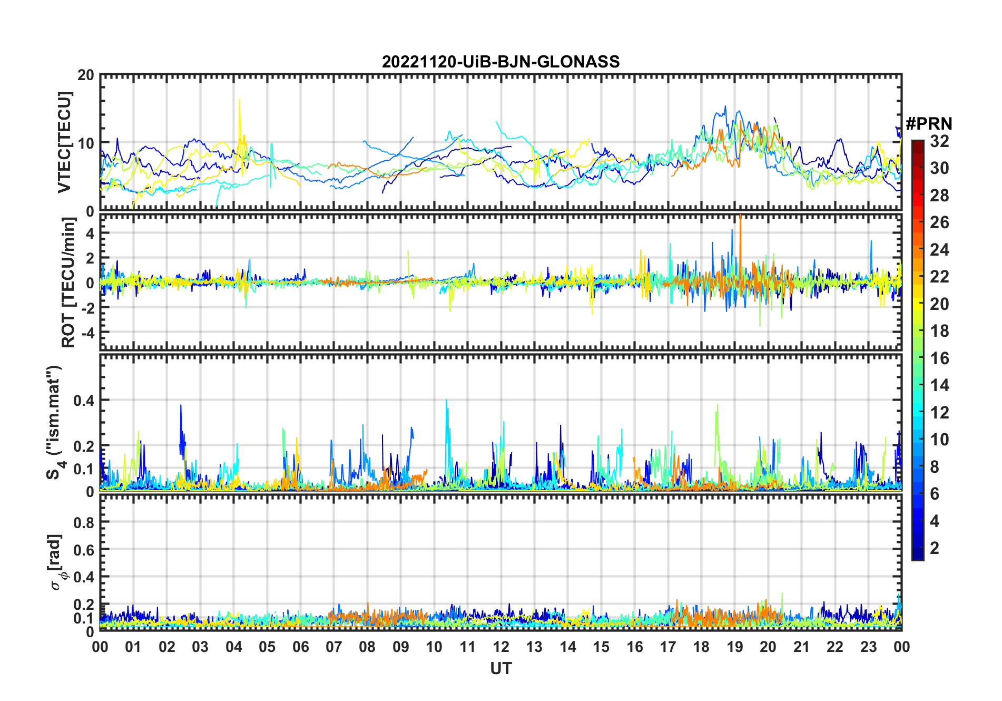1002x701 pixels.
Task: Click the UT x-axis label
Action: pyautogui.click(x=500, y=669)
